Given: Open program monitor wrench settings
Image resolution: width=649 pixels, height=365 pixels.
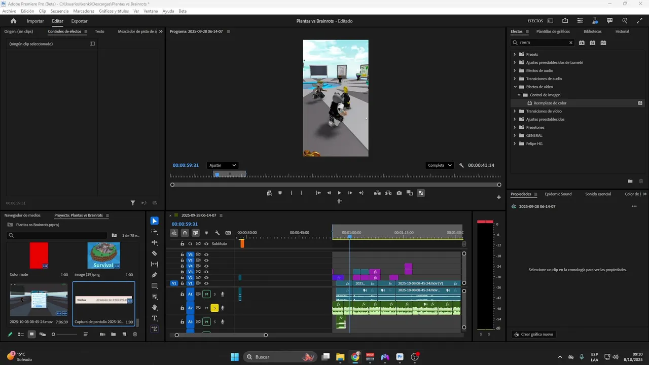Looking at the screenshot, I should (x=461, y=165).
